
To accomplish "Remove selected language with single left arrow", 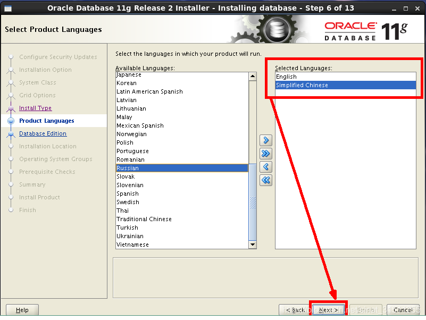I will point(266,166).
